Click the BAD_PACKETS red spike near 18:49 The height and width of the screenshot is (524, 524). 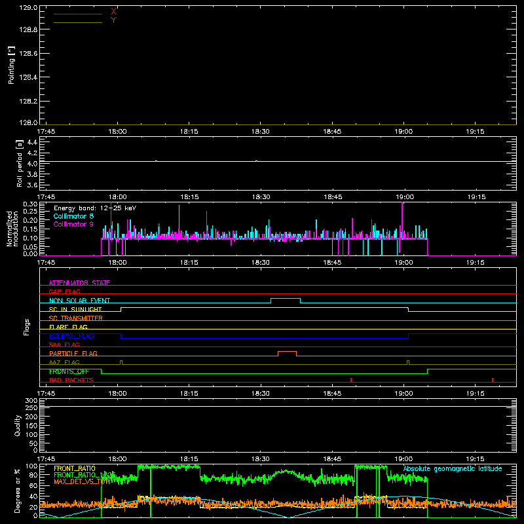coord(351,380)
